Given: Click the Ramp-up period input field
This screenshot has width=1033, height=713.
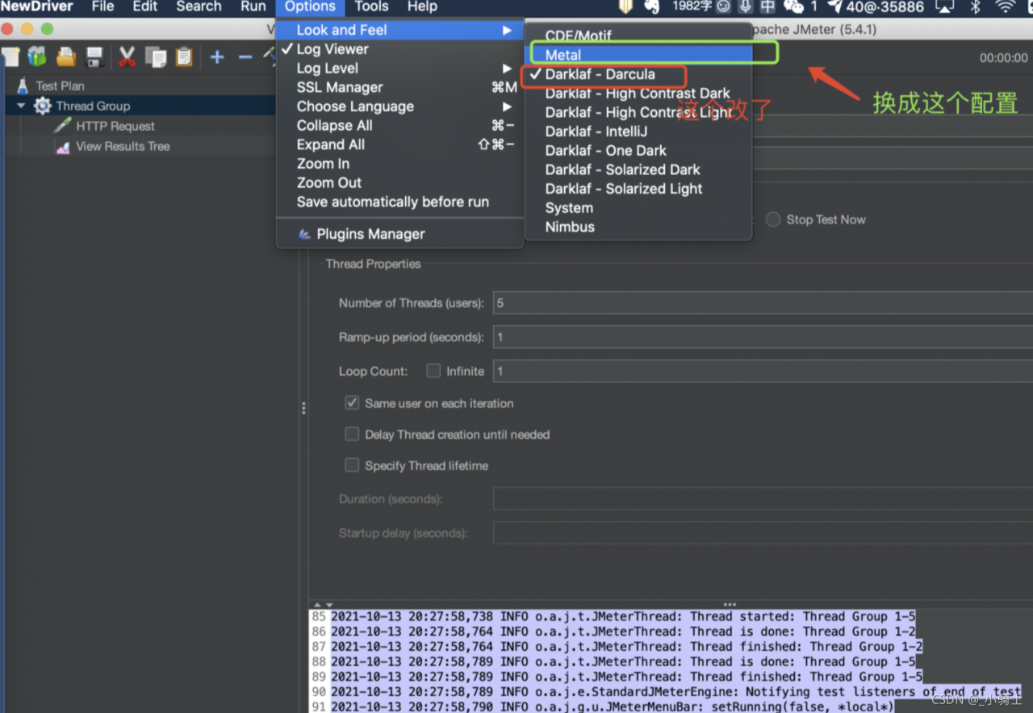Looking at the screenshot, I should [x=763, y=337].
